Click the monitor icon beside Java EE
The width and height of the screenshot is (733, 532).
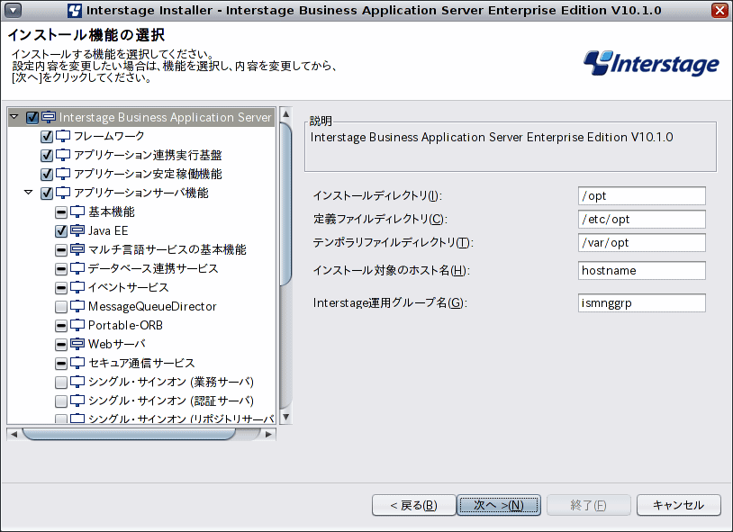[x=77, y=230]
